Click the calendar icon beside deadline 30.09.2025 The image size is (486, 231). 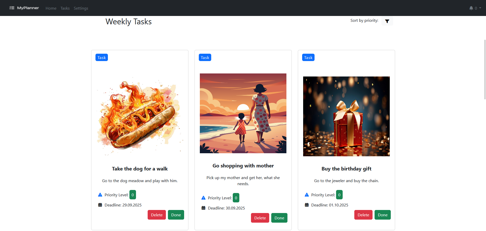pos(203,208)
